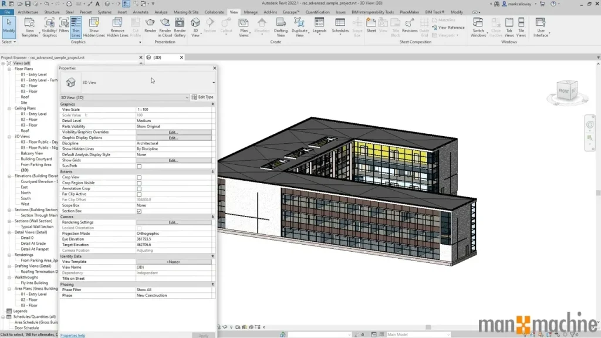Start the Render tool

(x=150, y=26)
